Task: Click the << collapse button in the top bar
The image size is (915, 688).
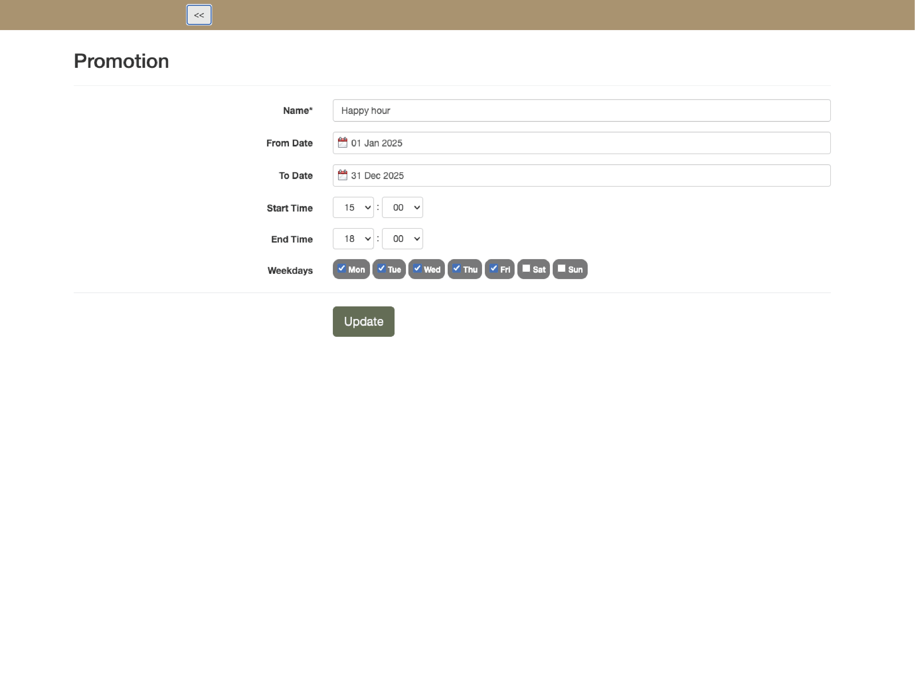Action: click(199, 15)
